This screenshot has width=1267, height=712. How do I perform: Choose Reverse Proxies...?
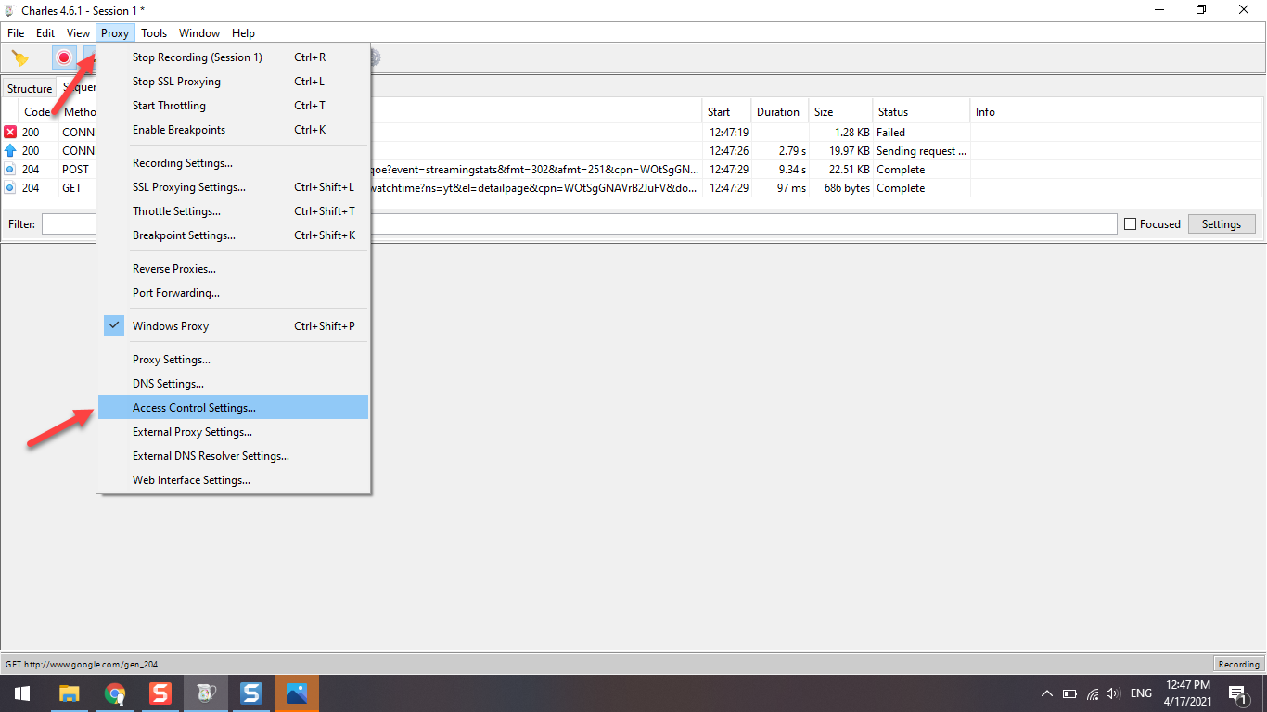tap(233, 269)
